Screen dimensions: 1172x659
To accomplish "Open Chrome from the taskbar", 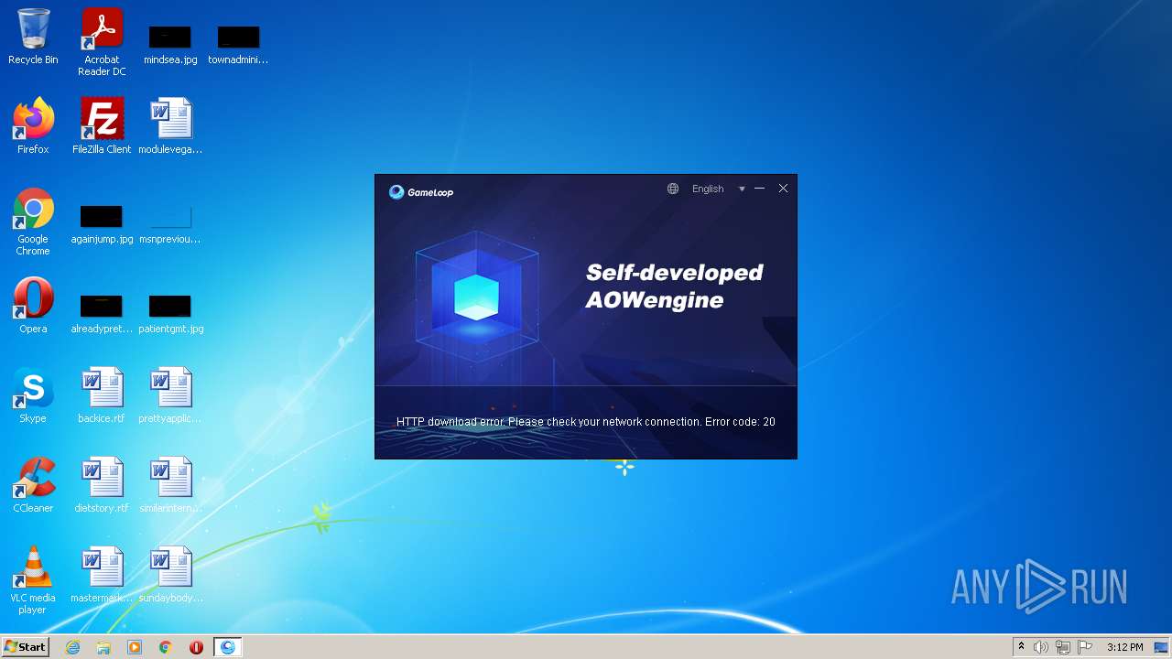I will 166,647.
